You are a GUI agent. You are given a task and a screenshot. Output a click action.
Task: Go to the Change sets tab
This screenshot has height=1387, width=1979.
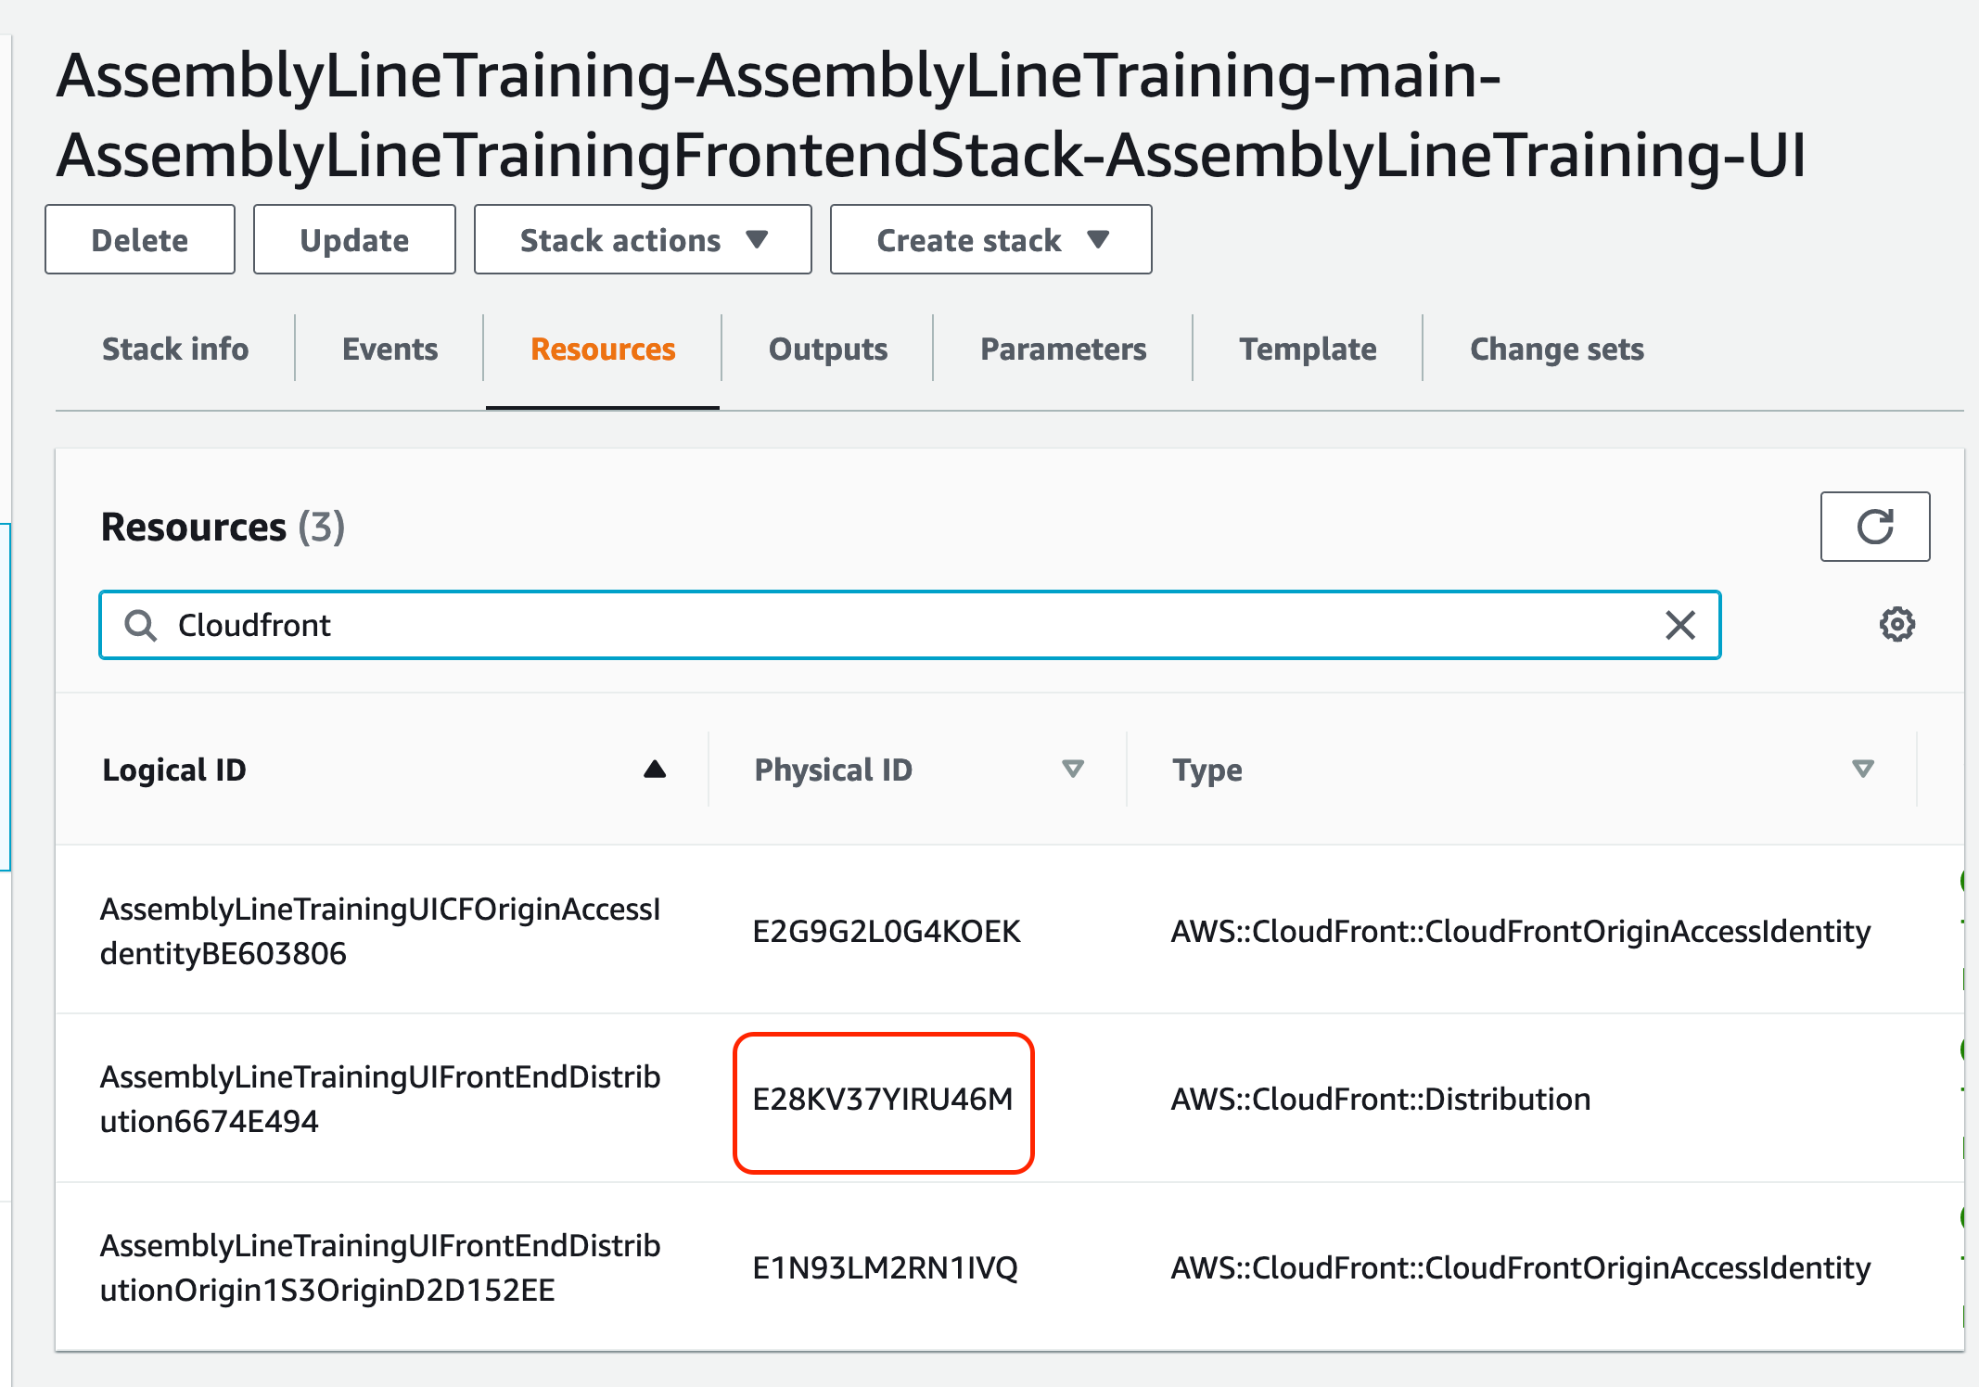pos(1556,350)
